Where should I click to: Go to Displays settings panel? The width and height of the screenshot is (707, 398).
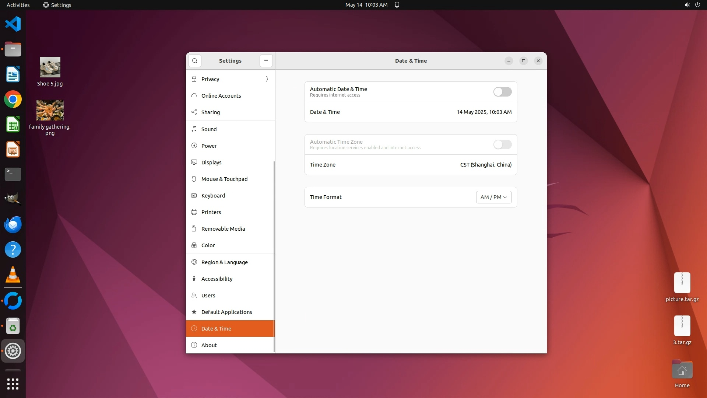click(211, 163)
